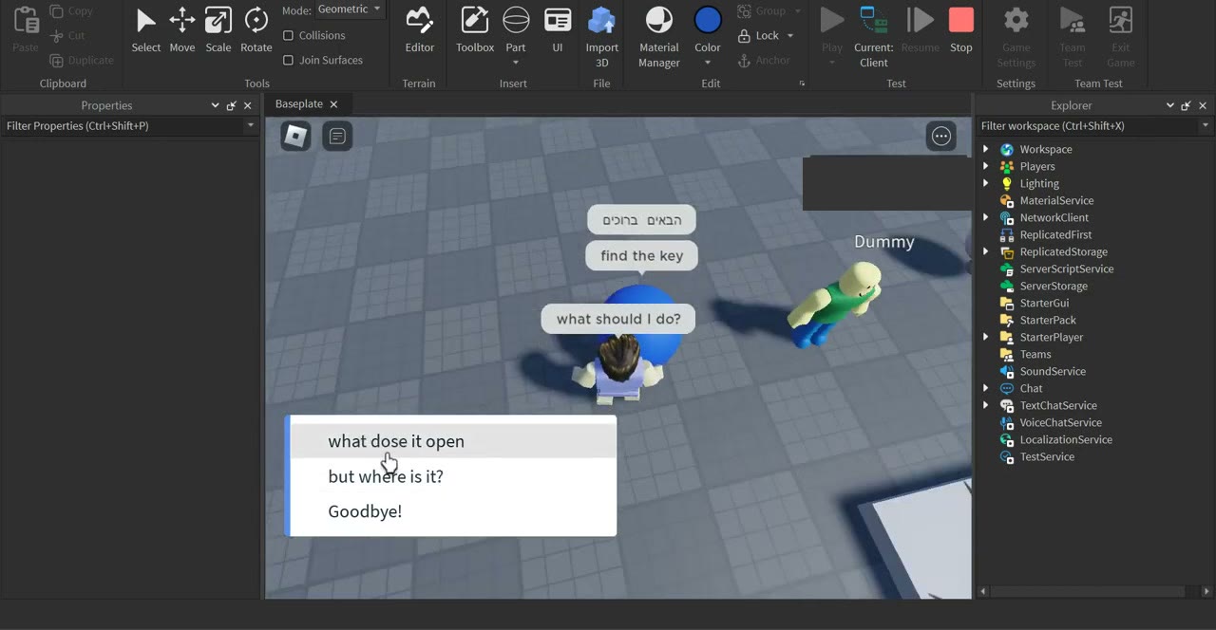1216x630 pixels.
Task: Select SoundService in Explorer
Action: 1052,371
